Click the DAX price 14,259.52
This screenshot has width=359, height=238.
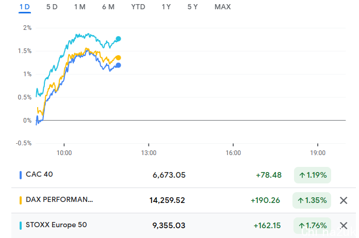167,200
